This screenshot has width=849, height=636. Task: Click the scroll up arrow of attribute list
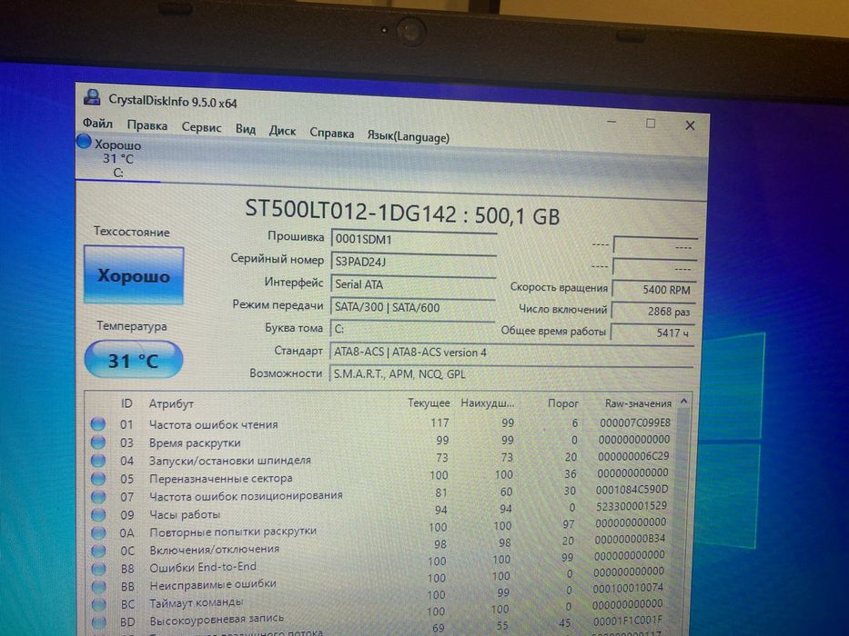(x=684, y=402)
